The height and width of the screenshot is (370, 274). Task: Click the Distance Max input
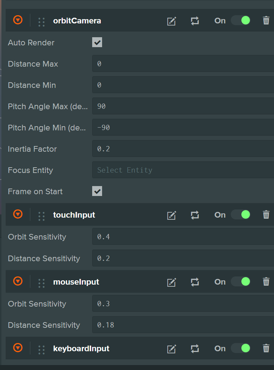click(x=183, y=64)
